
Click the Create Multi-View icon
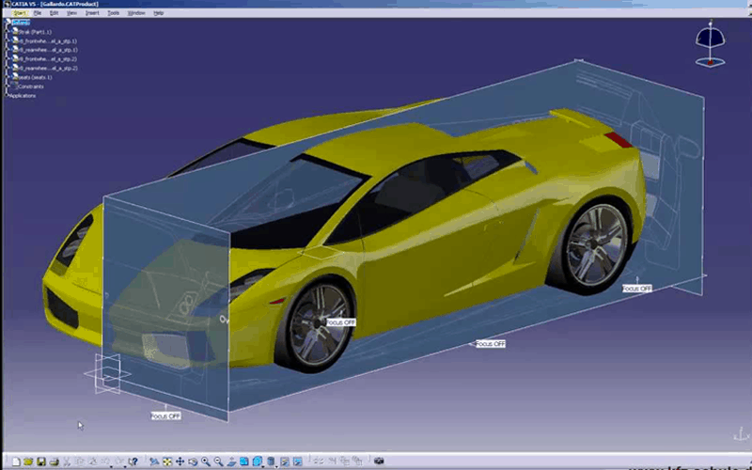pos(244,462)
